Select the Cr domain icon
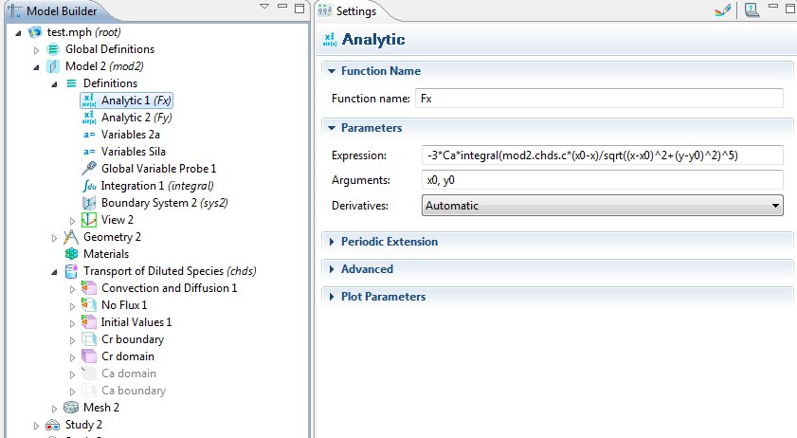797x438 pixels. [89, 356]
